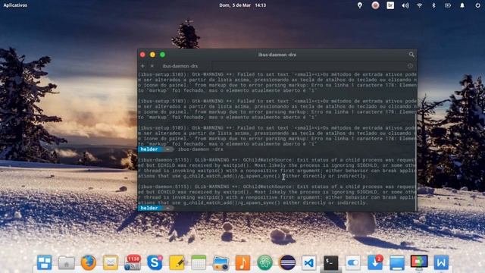Launch Eclipse from the dock
Viewport: 485px width, 273px height.
click(x=287, y=262)
